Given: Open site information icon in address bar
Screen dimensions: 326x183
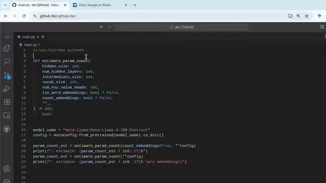Looking at the screenshot, I should click(x=35, y=16).
